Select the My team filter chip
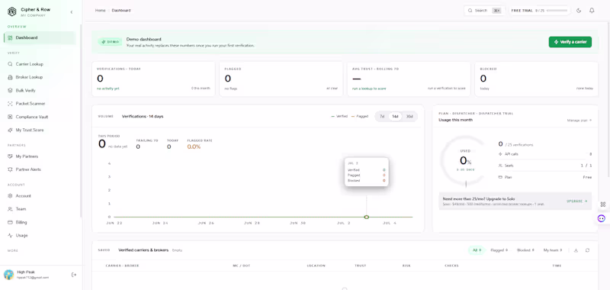This screenshot has width=610, height=290. 552,250
